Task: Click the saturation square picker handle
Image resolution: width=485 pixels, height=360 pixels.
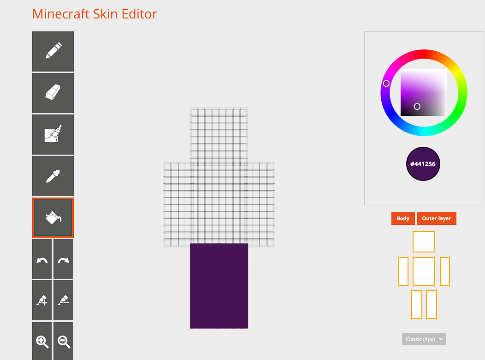Action: (x=417, y=107)
